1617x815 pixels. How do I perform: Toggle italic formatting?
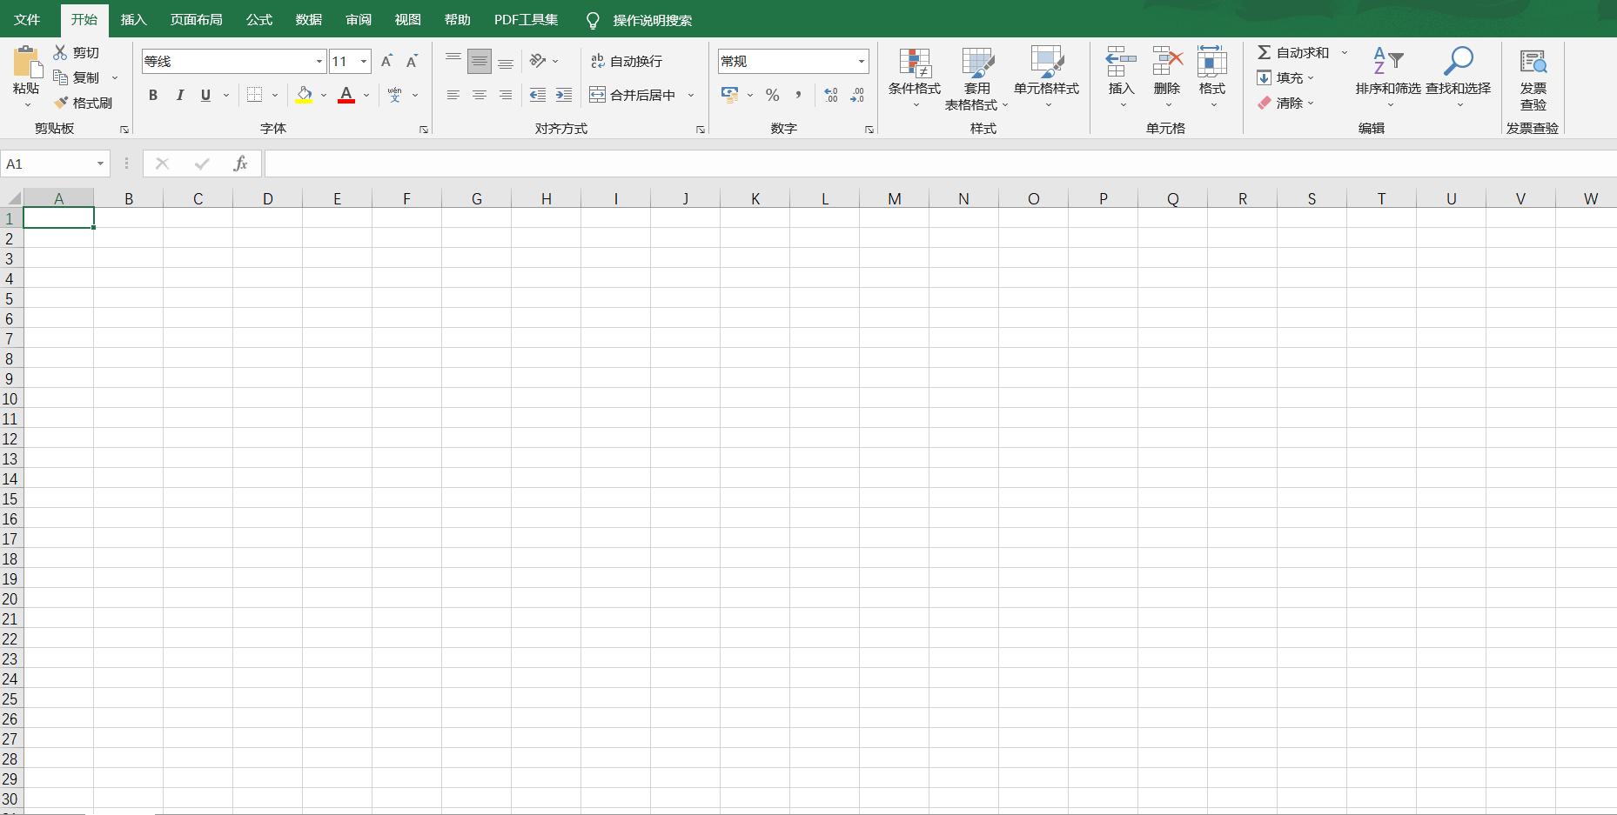tap(179, 95)
